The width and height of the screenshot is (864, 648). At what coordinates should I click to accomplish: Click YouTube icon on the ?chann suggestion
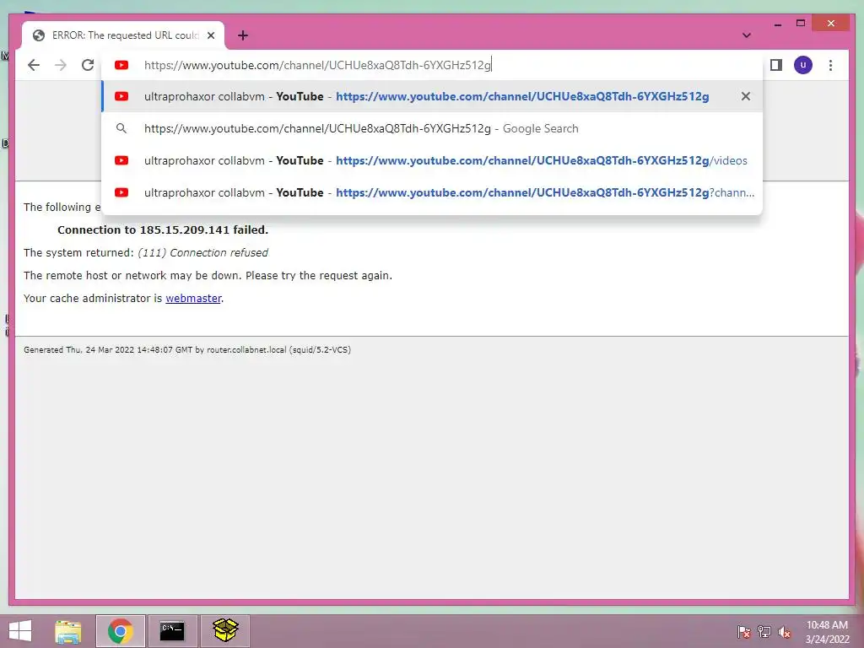121,192
